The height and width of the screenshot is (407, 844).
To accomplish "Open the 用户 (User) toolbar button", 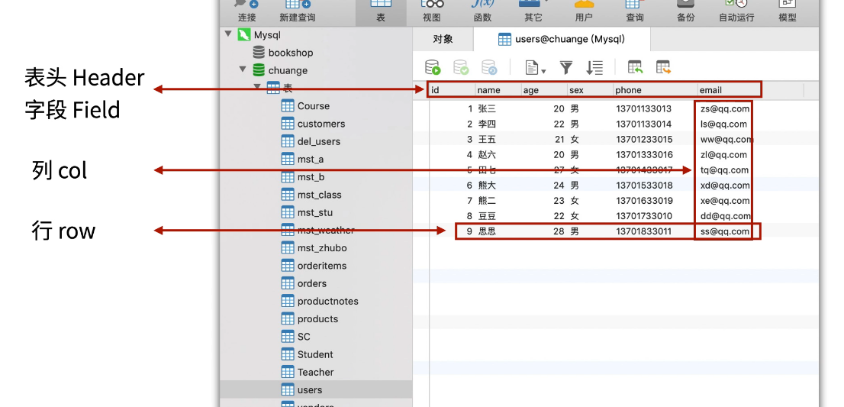I will pyautogui.click(x=584, y=12).
